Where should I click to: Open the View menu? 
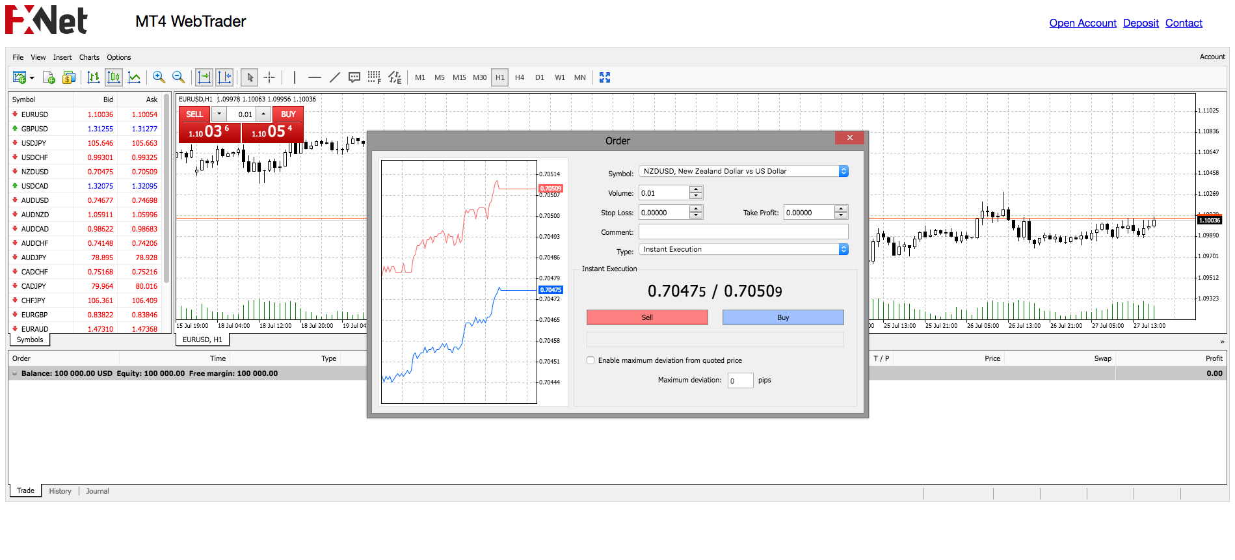coord(38,57)
